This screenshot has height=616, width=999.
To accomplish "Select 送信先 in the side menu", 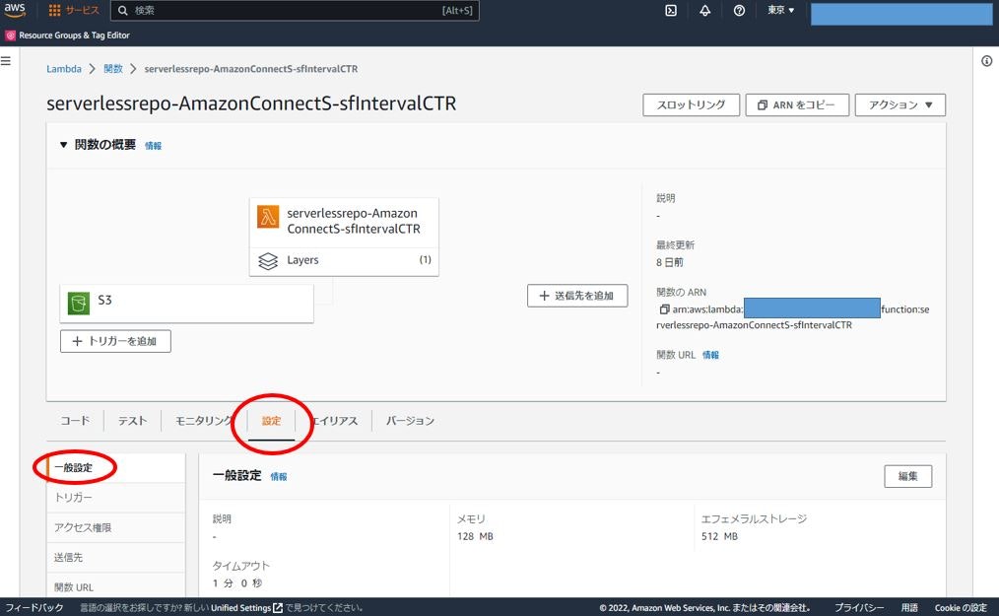I will 116,557.
